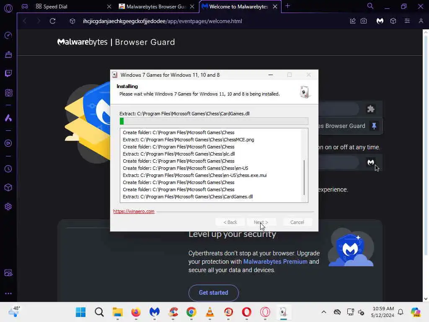
Task: Open the Opera GX menu logo
Action: (x=8, y=8)
